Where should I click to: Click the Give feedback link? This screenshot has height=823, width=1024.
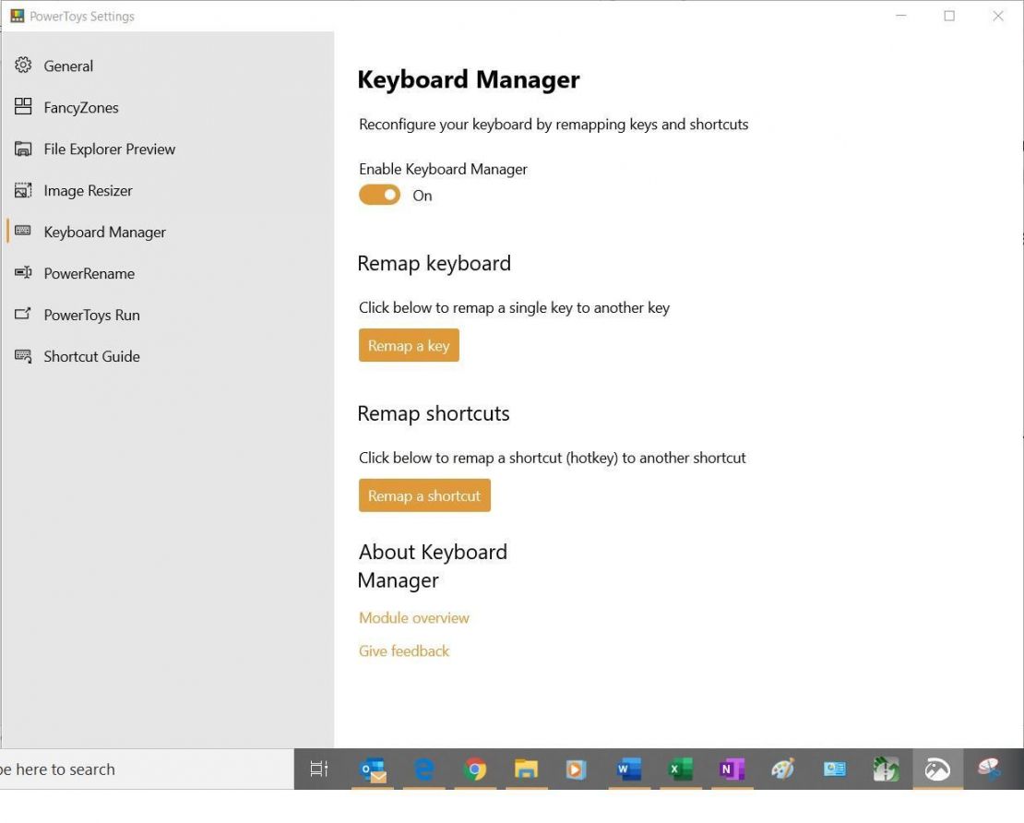tap(403, 650)
